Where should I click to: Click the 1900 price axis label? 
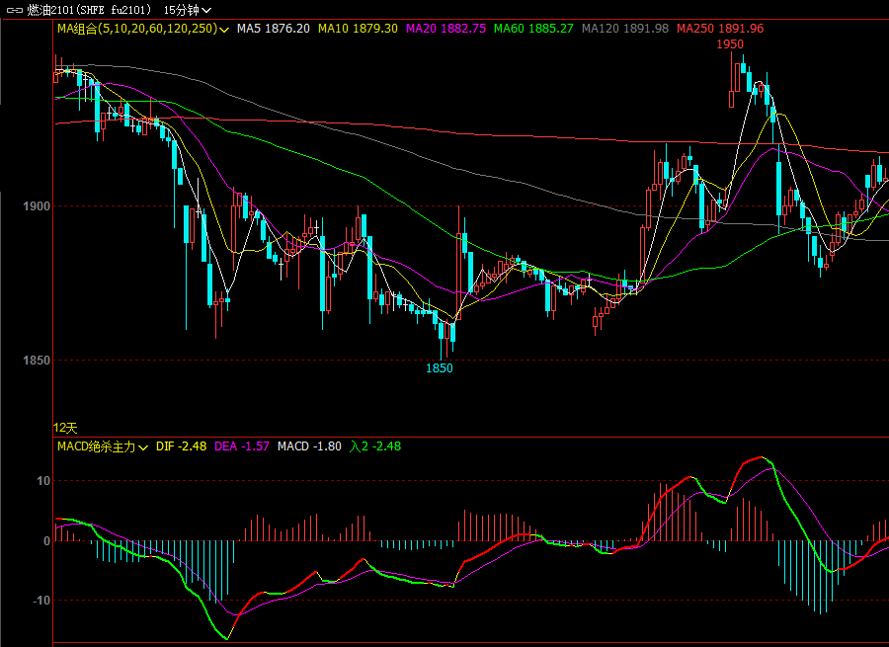click(x=37, y=206)
